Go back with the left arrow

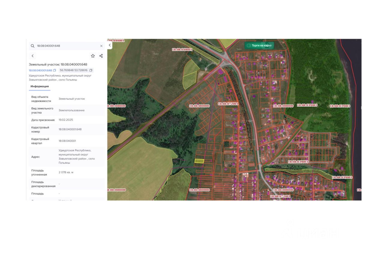point(33,56)
